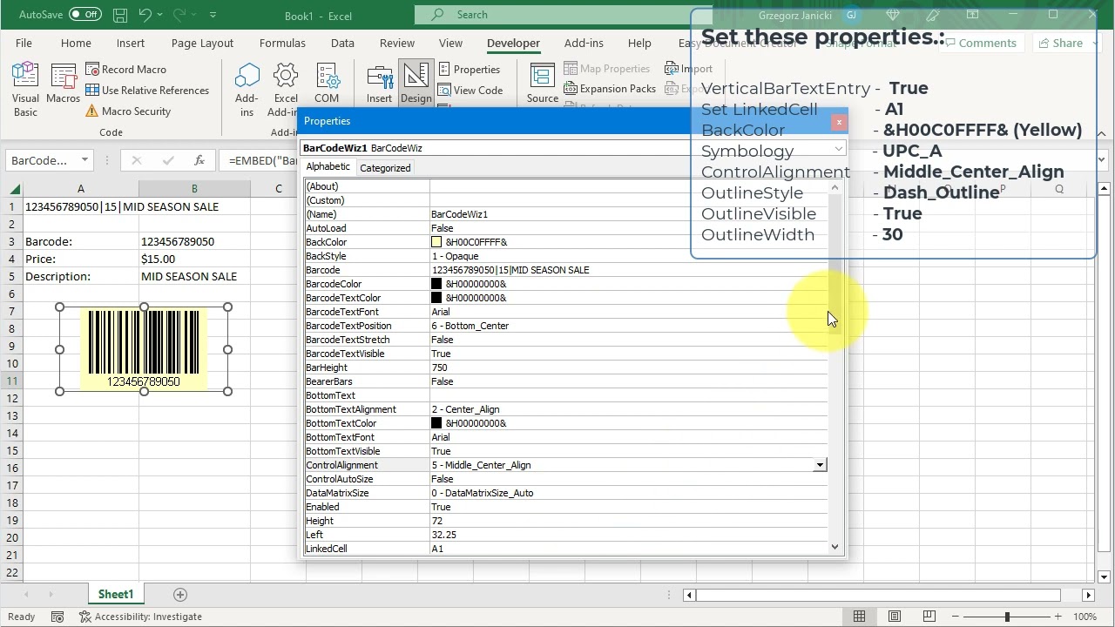Image resolution: width=1115 pixels, height=627 pixels.
Task: Click the BarcodeTextColor black swatch
Action: (x=436, y=298)
